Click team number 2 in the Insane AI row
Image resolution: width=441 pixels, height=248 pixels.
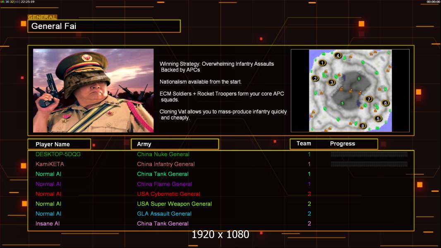pos(309,224)
